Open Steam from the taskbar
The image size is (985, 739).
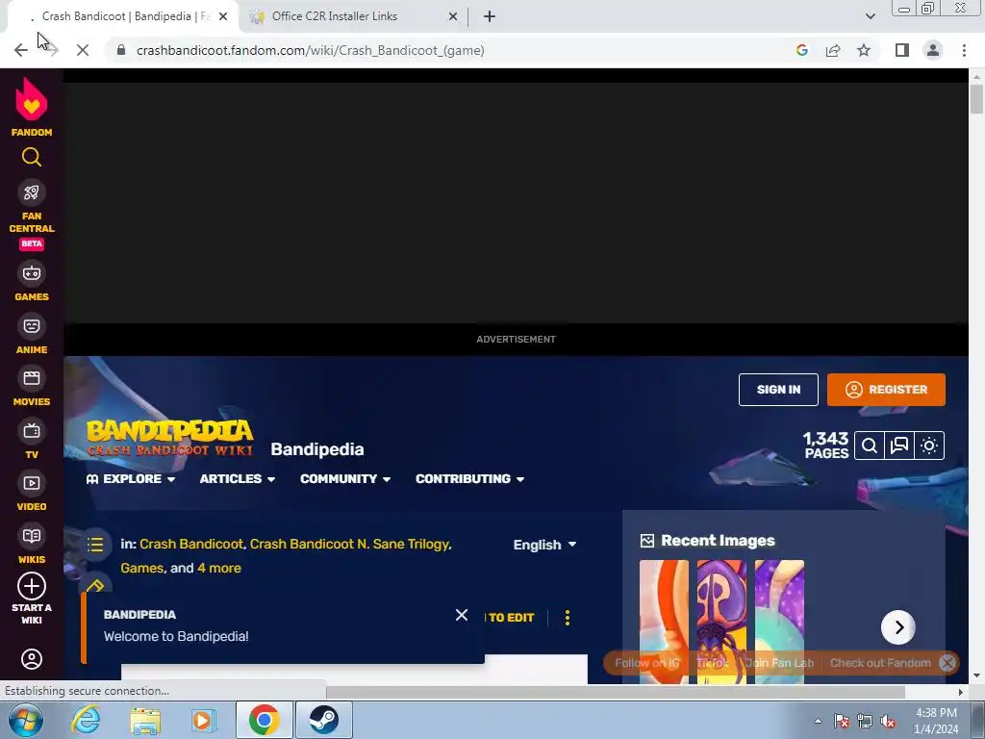[x=323, y=720]
